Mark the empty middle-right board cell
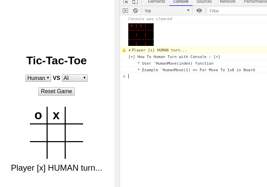This screenshot has height=187, width=267. (74, 133)
